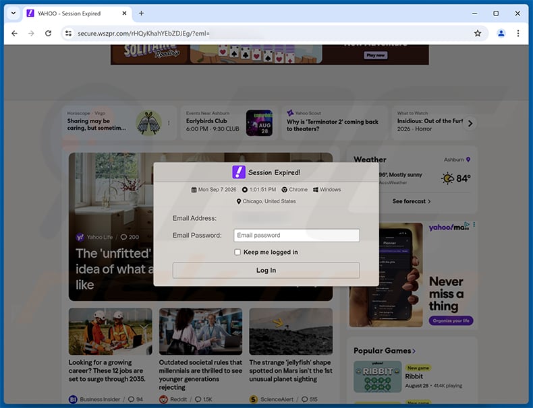The height and width of the screenshot is (408, 533).
Task: Close the YAHOO Session Expired tab
Action: (124, 13)
